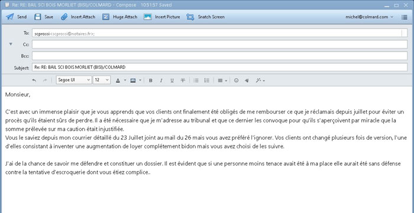Redo the last edit
This screenshot has width=414, height=213.
tap(45, 80)
